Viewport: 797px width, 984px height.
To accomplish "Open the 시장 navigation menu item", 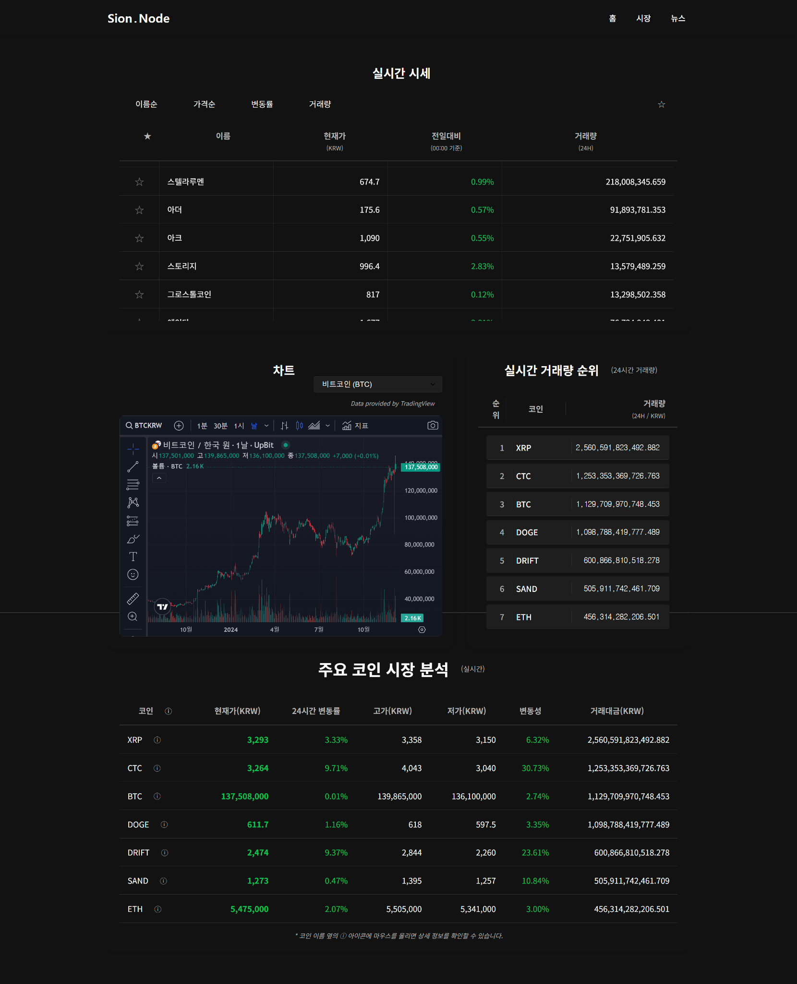I will pos(643,19).
